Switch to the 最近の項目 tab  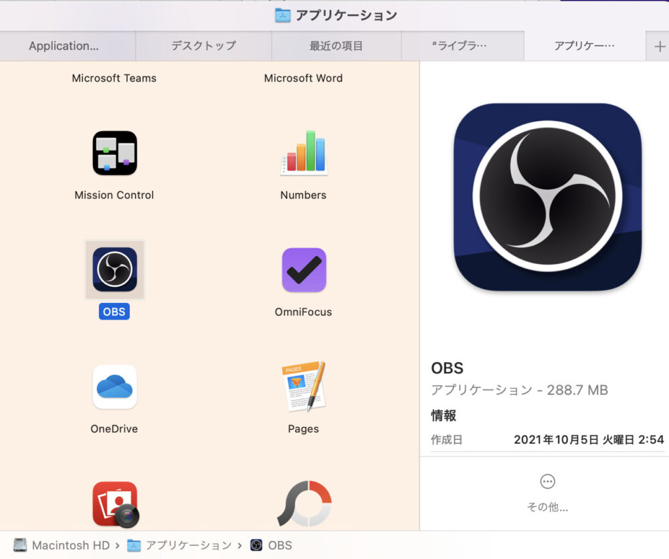coord(337,46)
